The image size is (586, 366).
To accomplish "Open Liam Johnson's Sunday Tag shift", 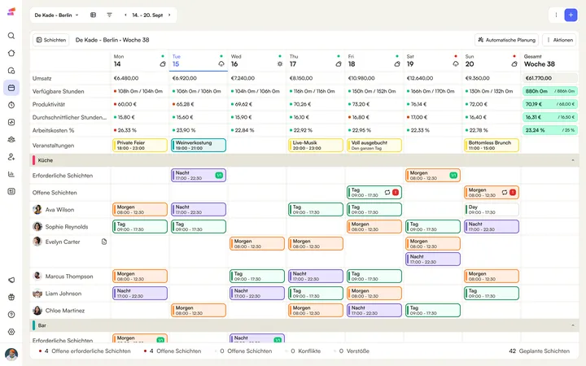I will pyautogui.click(x=492, y=293).
